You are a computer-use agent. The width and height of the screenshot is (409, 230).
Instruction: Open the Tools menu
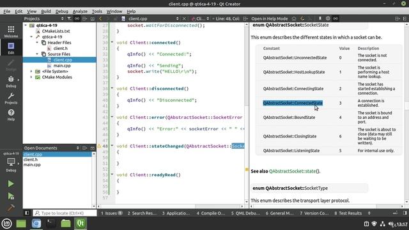coord(97,11)
